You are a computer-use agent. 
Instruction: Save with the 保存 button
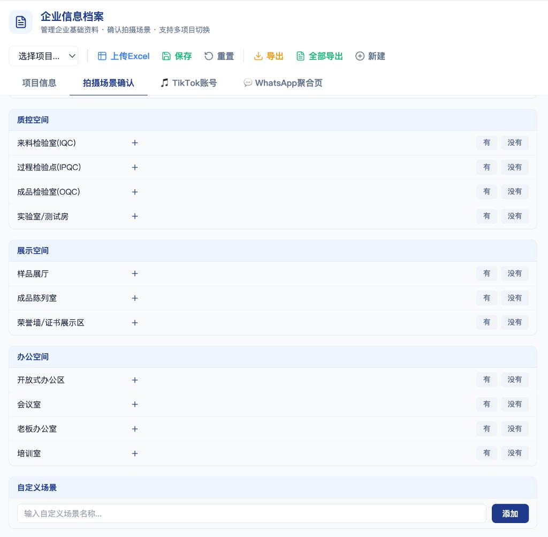coord(177,56)
